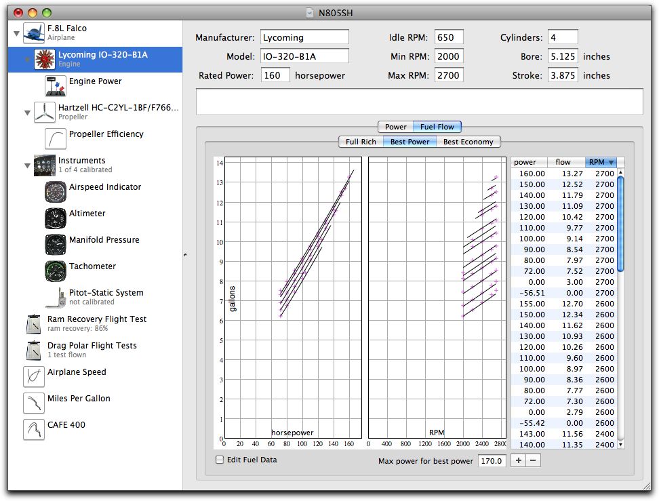This screenshot has height=501, width=659.
Task: Select the Tachometer row label
Action: (92, 266)
